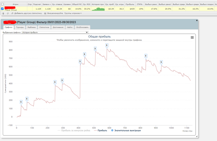Click the $ win marker near game 250
This screenshot has height=141, width=217.
click(x=55, y=82)
